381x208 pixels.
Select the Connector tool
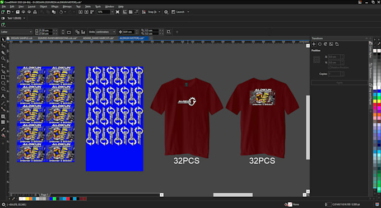(3, 110)
